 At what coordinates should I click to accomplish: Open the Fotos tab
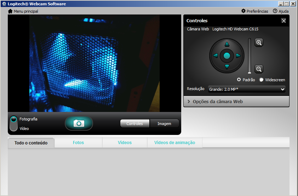click(x=78, y=143)
